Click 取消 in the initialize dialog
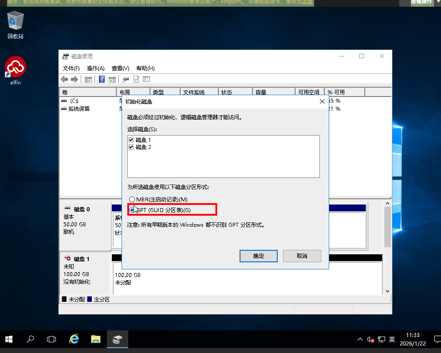This screenshot has width=441, height=353. 302,256
